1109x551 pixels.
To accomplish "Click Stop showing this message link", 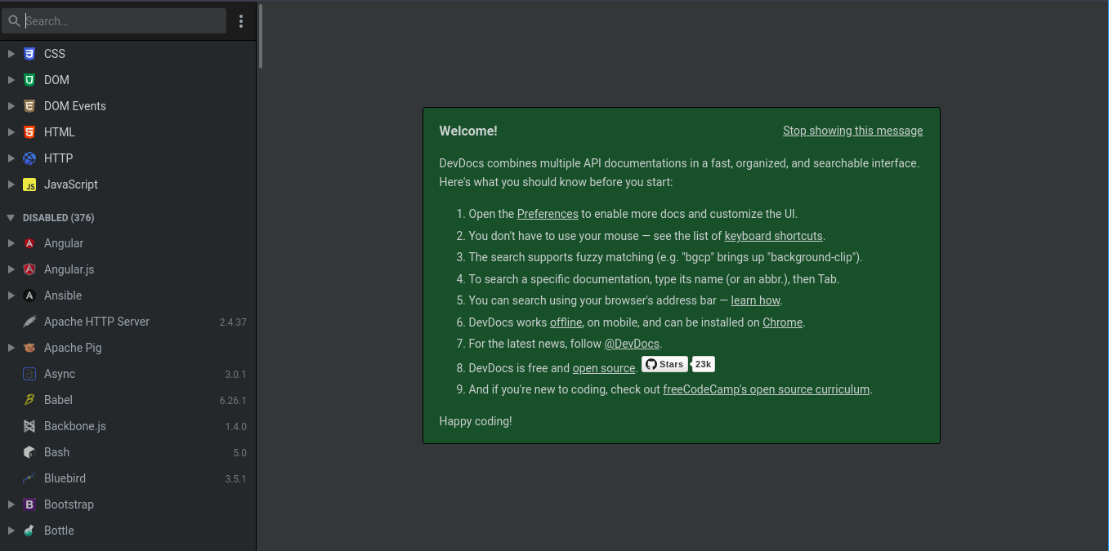I will point(852,131).
